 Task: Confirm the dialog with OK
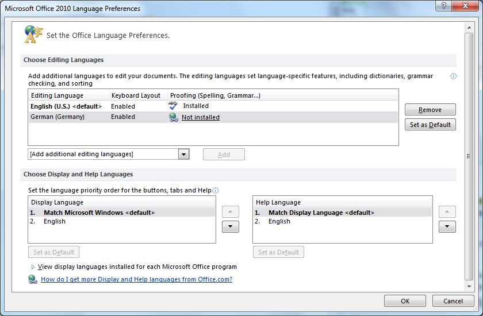point(405,301)
